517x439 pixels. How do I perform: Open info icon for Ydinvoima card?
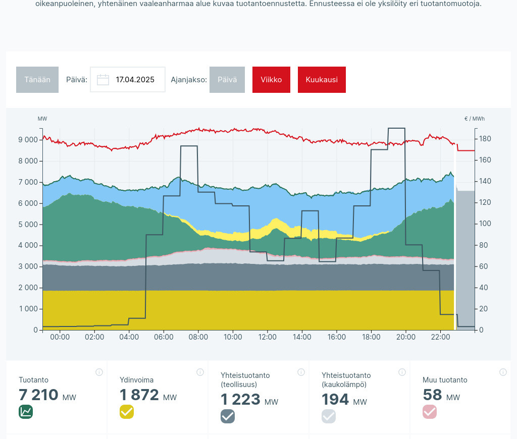200,372
